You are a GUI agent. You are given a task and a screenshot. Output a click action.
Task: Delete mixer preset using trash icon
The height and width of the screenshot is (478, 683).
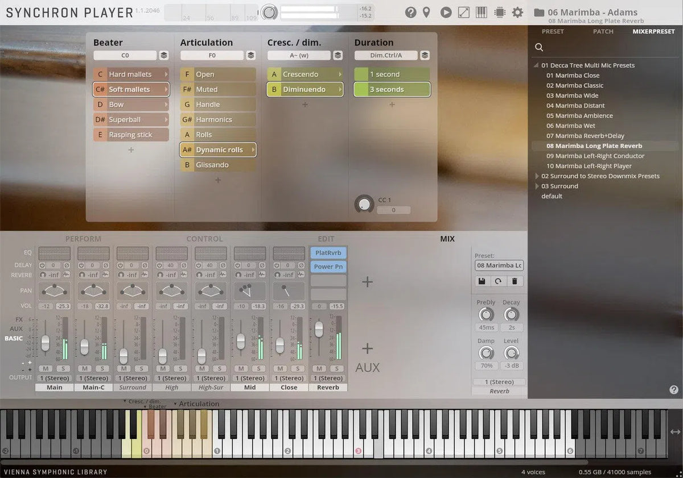514,281
